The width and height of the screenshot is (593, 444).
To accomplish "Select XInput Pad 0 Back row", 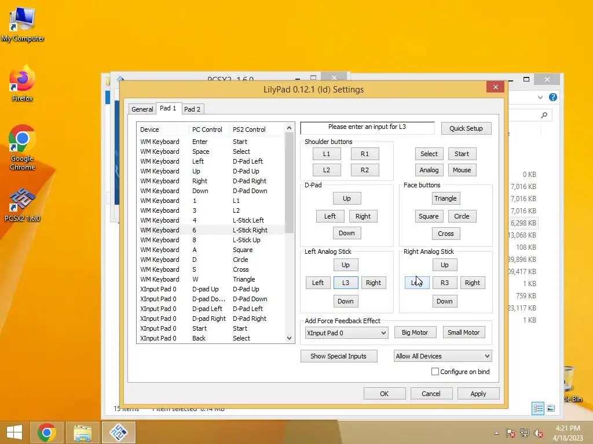I will 211,338.
